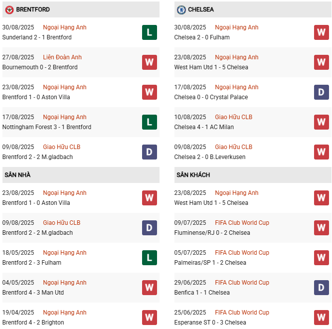Click the D badge for Brentford 2 - 2 M.gladbach in the top Brentford list

click(x=149, y=152)
